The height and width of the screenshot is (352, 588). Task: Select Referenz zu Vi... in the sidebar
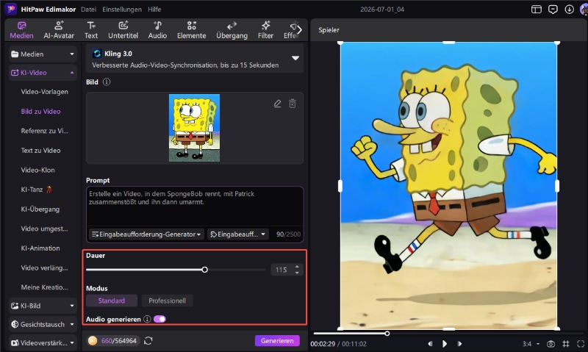[x=45, y=131]
